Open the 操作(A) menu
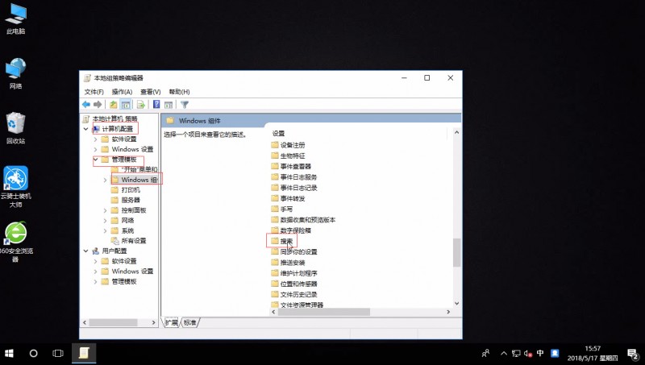Viewport: 645px width, 365px height. 122,92
